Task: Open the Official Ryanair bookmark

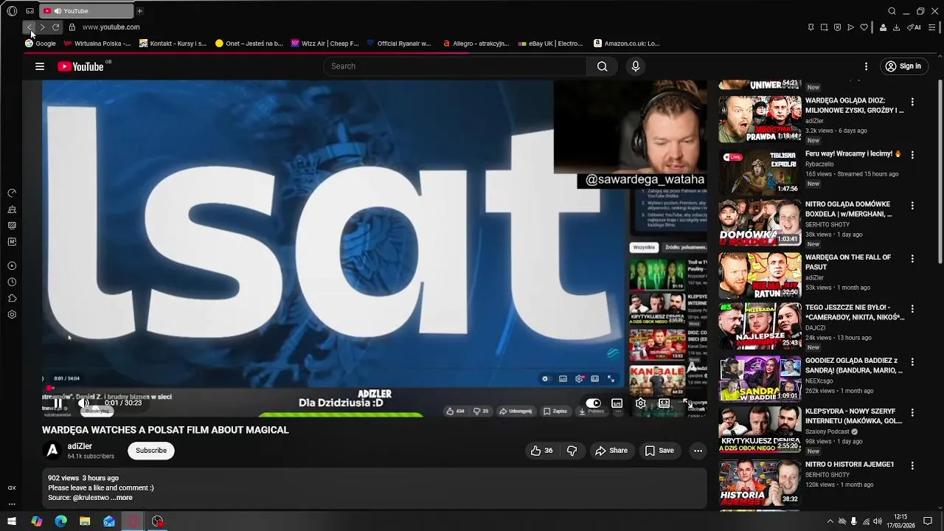Action: 399,44
